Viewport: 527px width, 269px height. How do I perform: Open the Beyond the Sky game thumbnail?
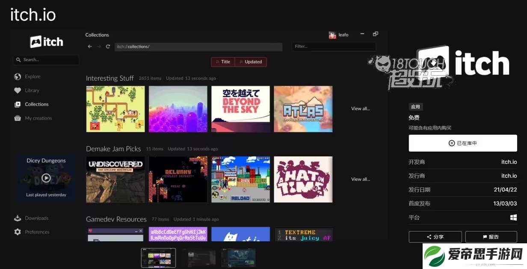pos(241,109)
